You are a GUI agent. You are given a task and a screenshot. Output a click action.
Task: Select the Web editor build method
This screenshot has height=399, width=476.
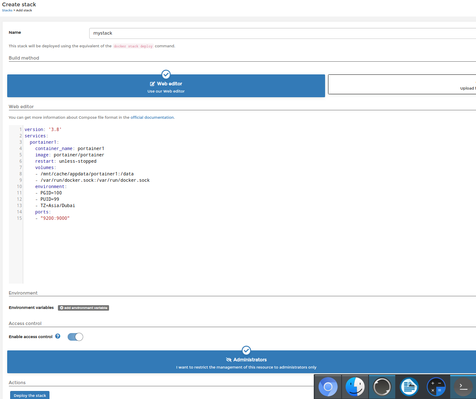[x=166, y=85]
